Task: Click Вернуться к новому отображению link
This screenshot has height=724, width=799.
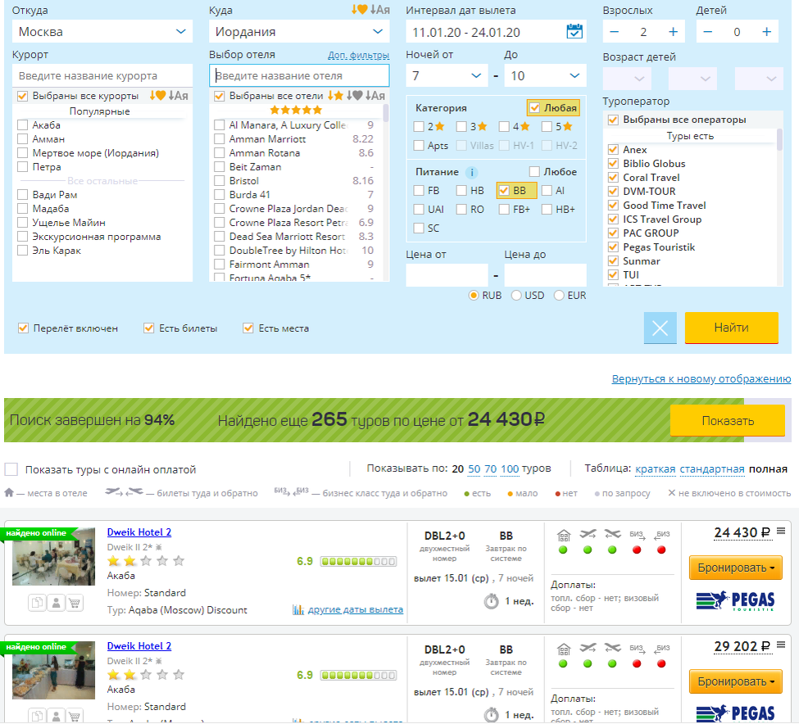Action: pyautogui.click(x=701, y=379)
